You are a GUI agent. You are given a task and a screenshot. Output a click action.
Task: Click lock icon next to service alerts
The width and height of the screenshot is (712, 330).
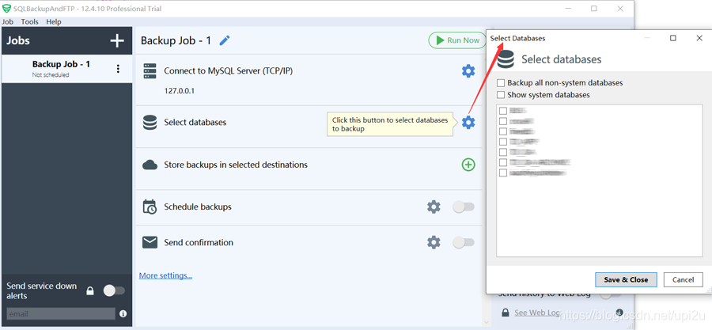click(90, 291)
